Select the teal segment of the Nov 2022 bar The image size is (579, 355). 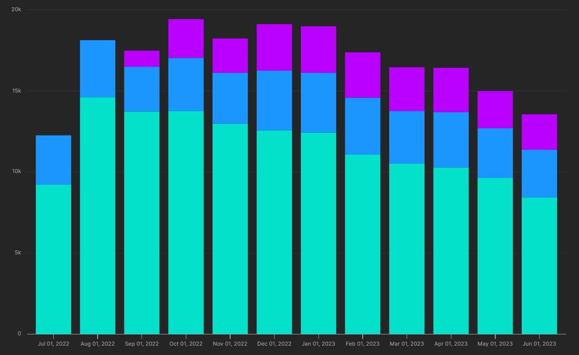coord(230,228)
